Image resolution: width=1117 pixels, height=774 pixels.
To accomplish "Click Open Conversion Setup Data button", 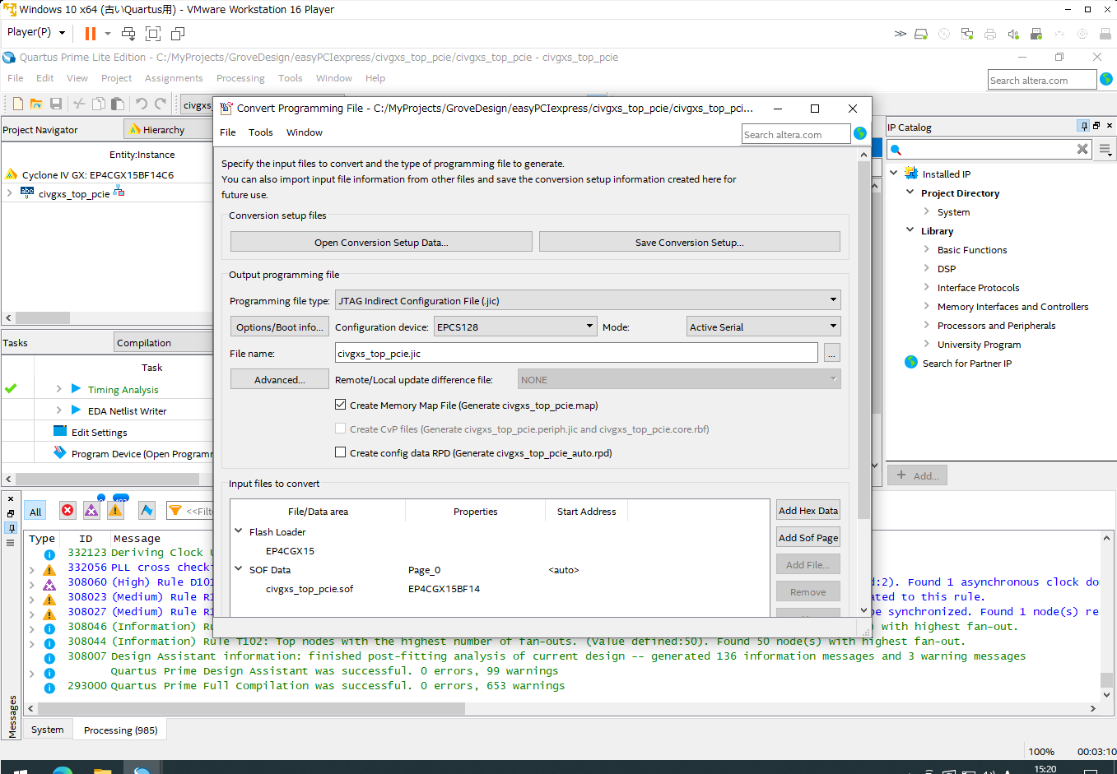I will click(381, 242).
